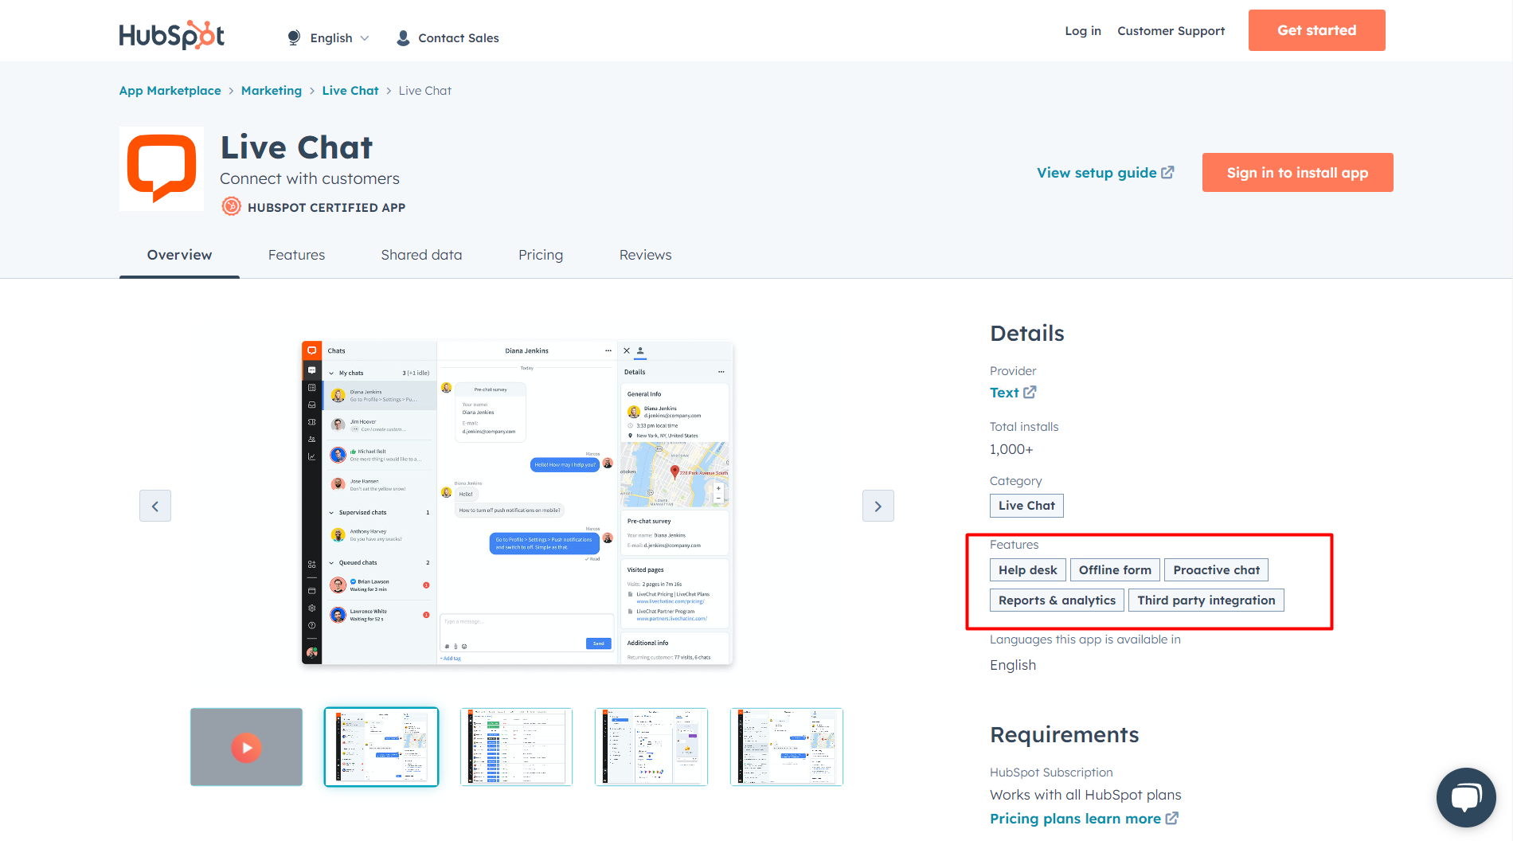Image resolution: width=1513 pixels, height=841 pixels.
Task: Select the third carousel thumbnail
Action: tap(516, 747)
